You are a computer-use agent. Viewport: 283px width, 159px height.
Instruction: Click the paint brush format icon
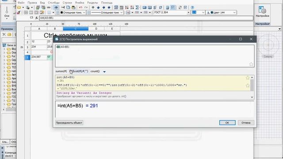point(19,12)
